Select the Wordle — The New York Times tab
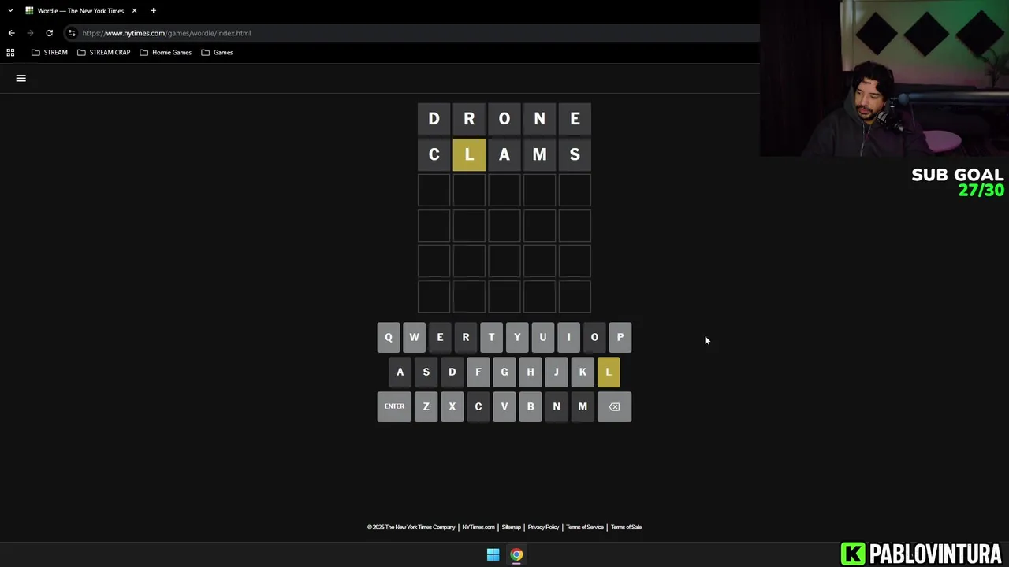The image size is (1009, 567). tap(80, 10)
